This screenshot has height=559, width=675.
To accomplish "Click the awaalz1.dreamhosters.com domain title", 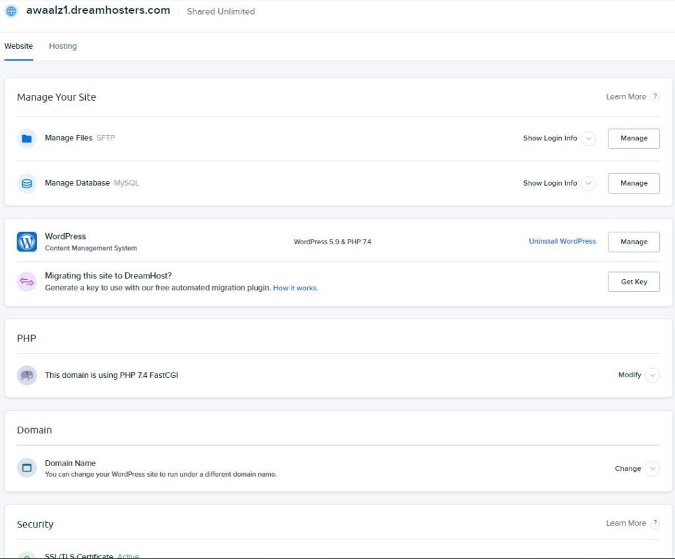I will [98, 11].
